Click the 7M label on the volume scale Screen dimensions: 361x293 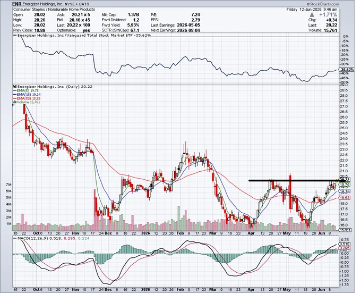click(x=8, y=185)
